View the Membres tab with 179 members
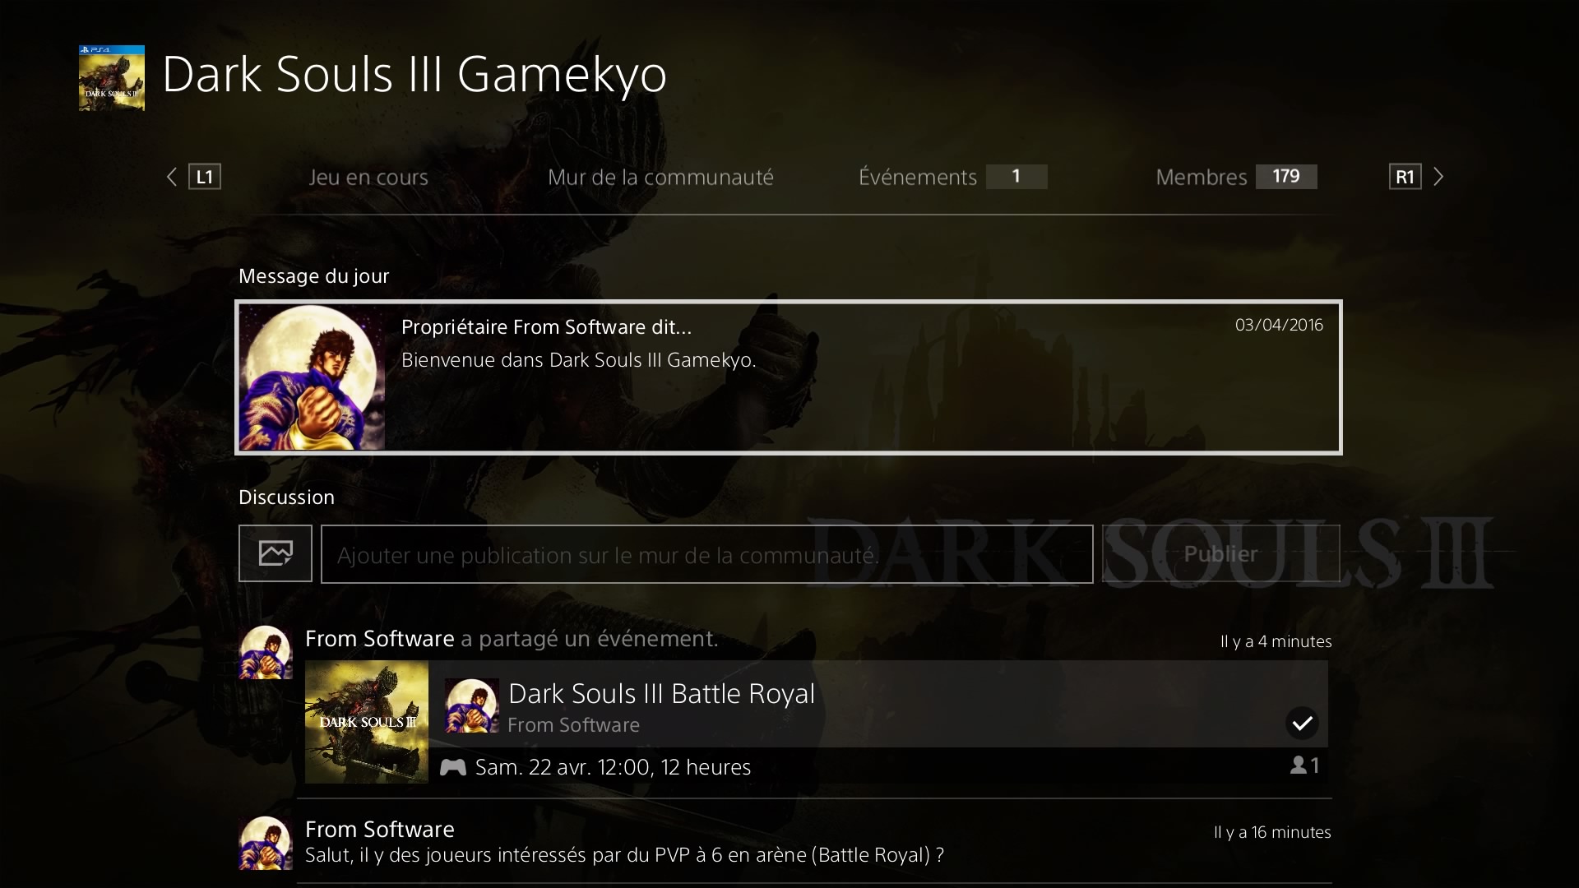 pos(1236,177)
